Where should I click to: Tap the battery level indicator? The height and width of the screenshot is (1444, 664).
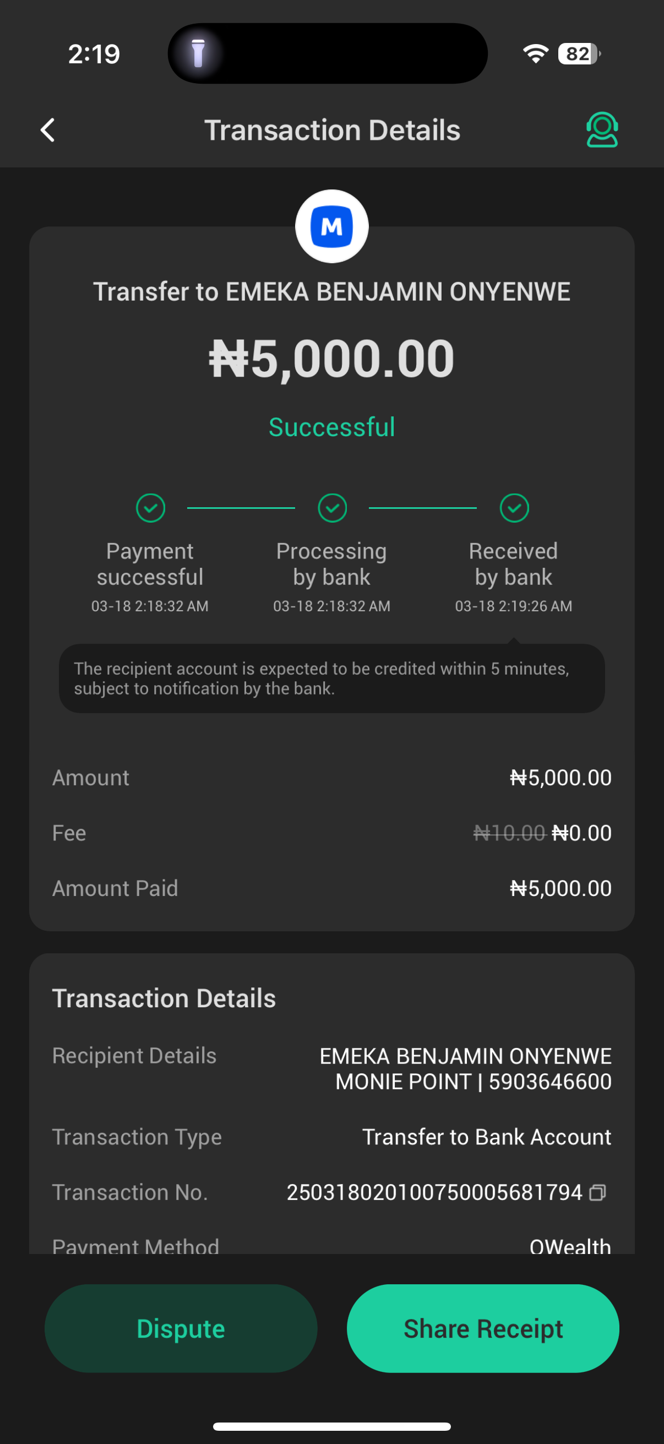click(579, 54)
